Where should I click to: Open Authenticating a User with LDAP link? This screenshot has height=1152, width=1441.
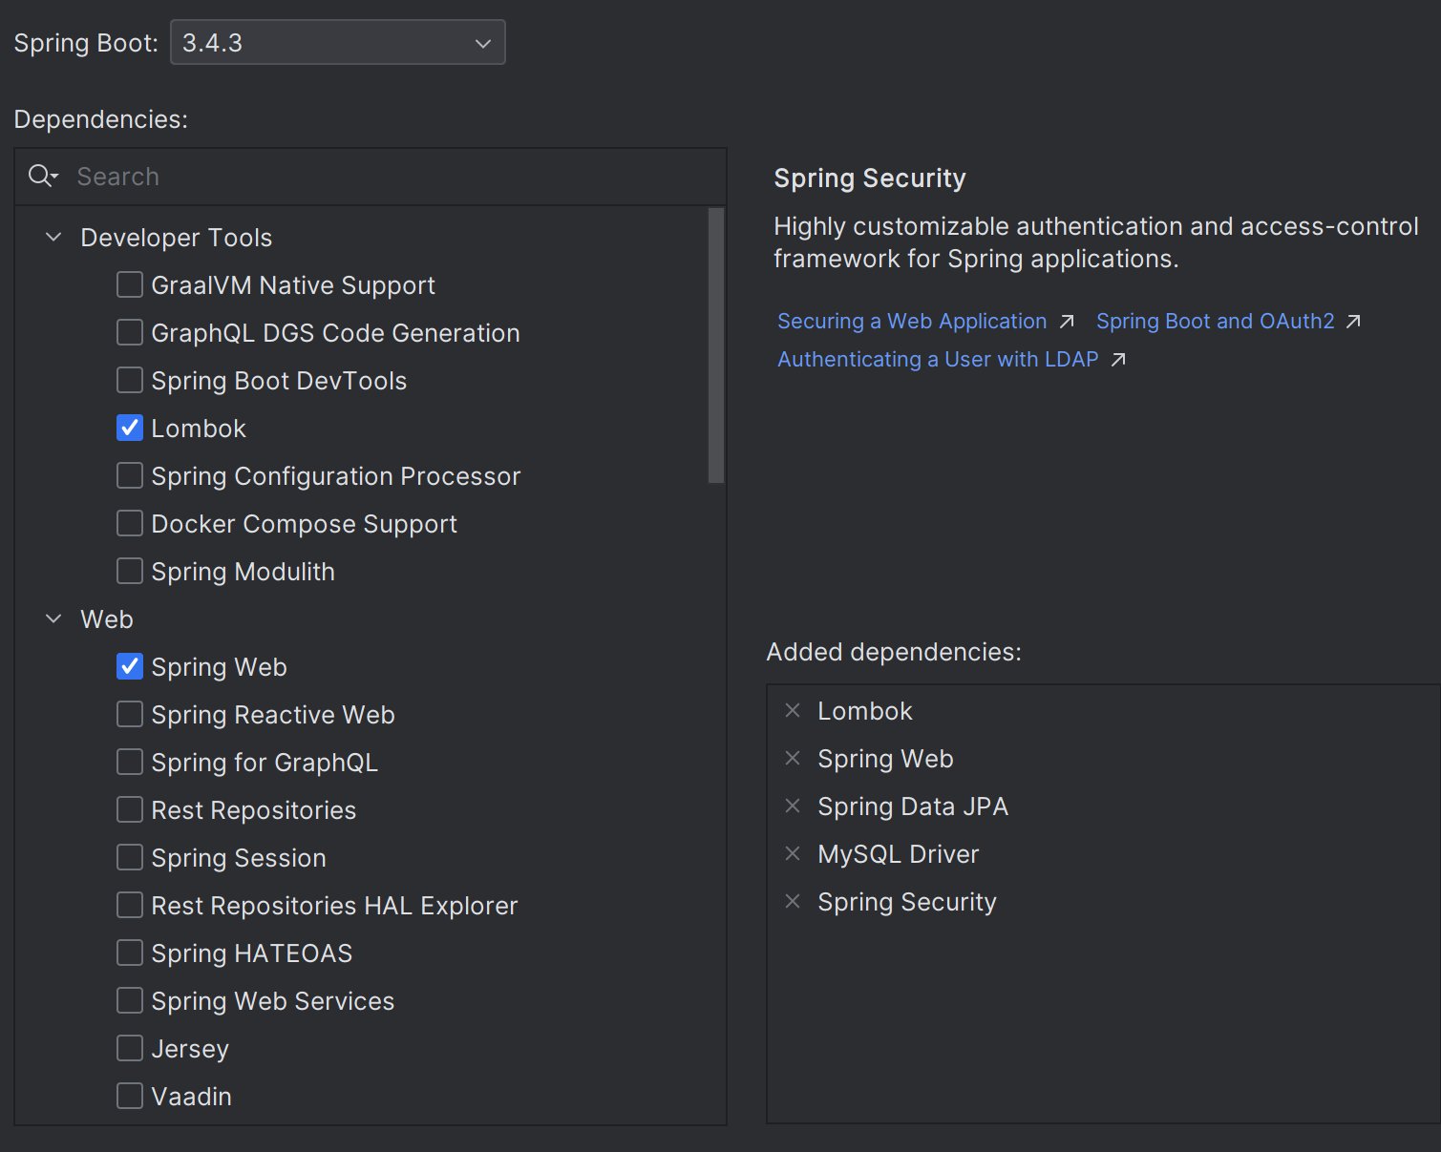point(938,360)
